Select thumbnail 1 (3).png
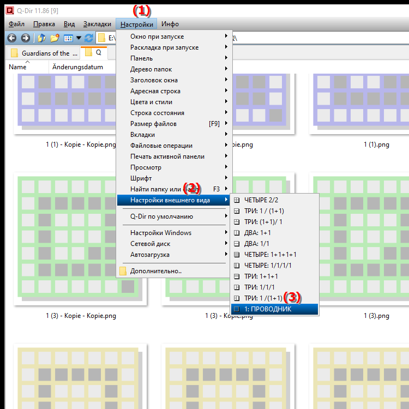The height and width of the screenshot is (409, 409). click(x=359, y=239)
